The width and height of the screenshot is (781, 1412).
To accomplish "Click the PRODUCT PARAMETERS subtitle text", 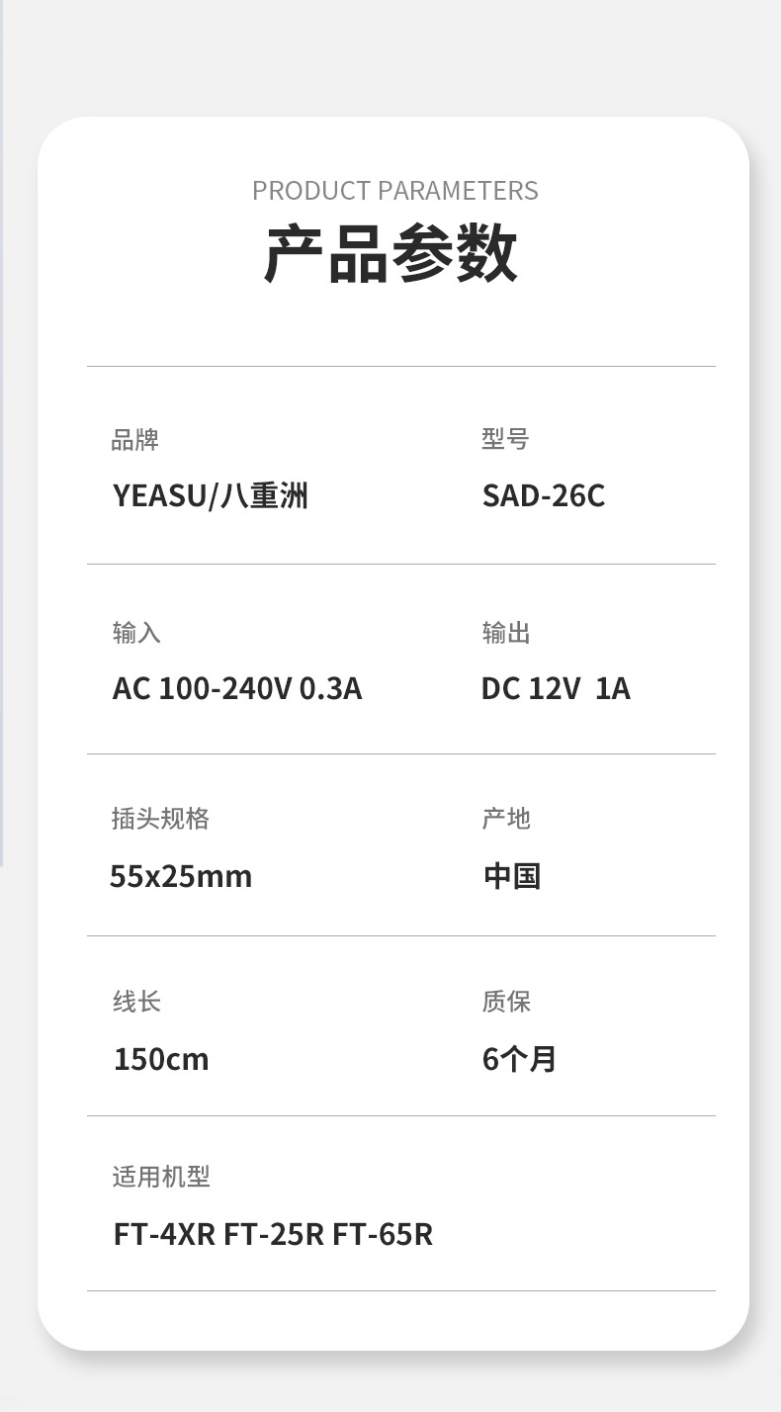I will 394,190.
